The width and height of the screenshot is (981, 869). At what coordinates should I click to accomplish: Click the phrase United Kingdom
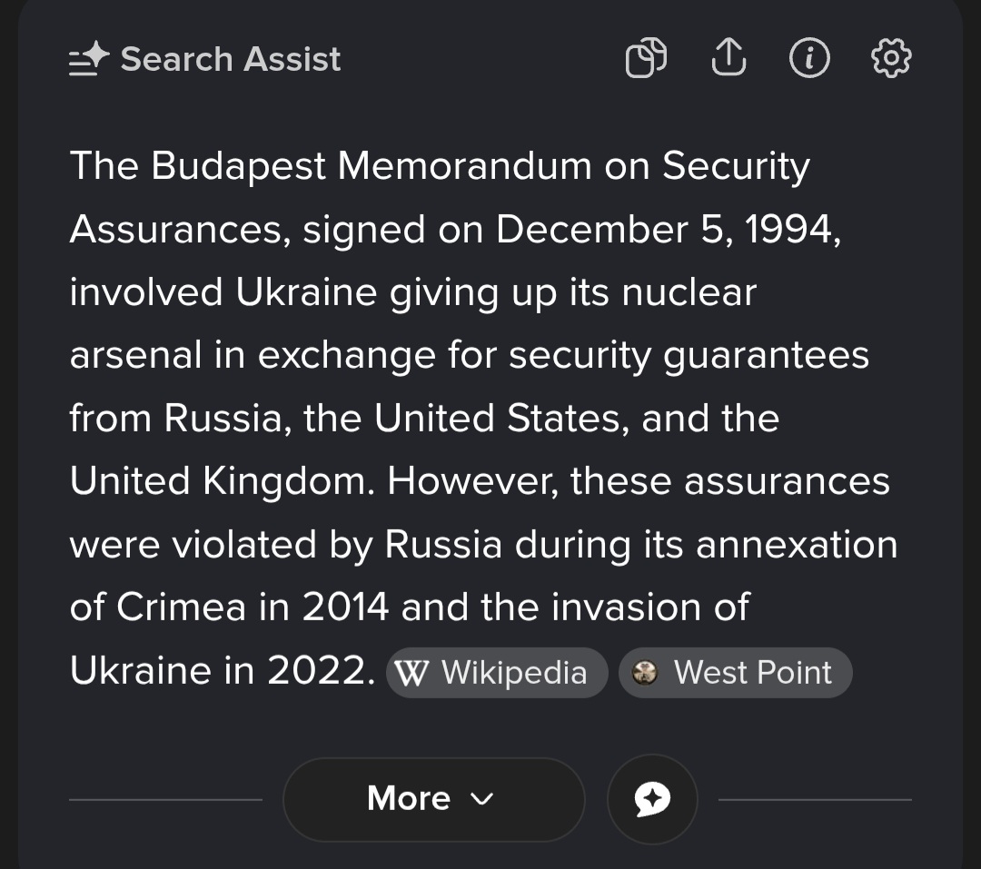point(223,482)
